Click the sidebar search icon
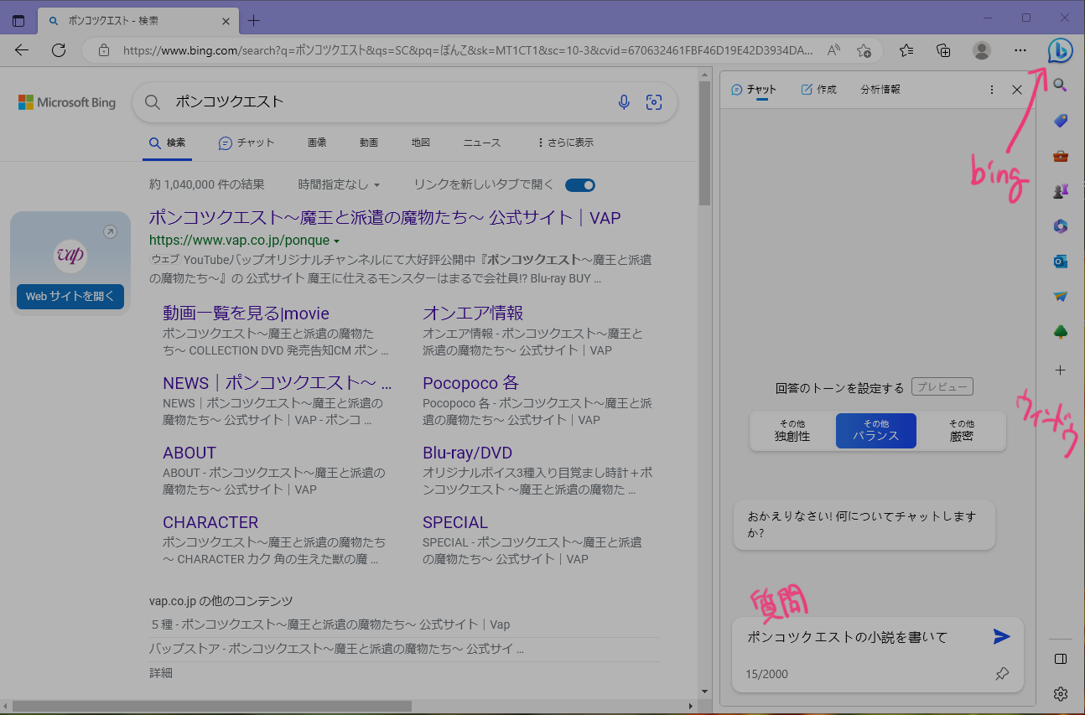This screenshot has width=1085, height=715. click(1060, 85)
